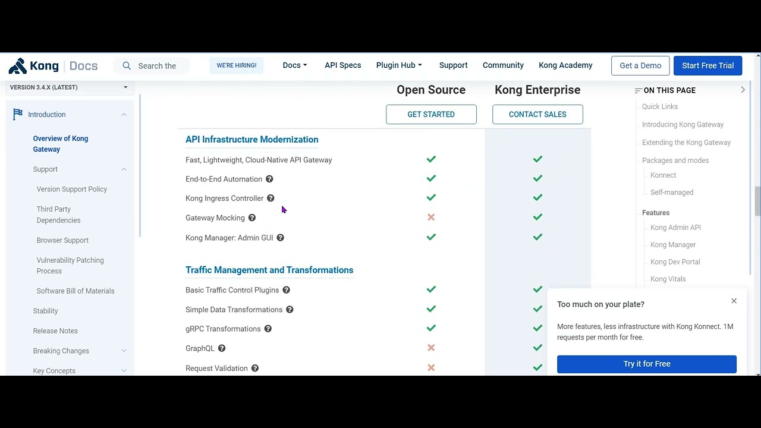Click Traffic Management and Transformations heading
This screenshot has width=761, height=428.
269,270
